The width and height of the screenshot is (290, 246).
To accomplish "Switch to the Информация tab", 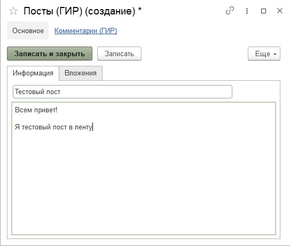I will click(33, 73).
